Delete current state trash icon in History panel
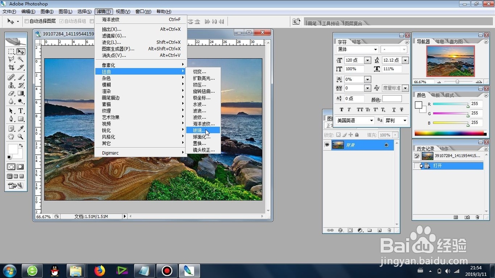Viewport: 495px width, 278px height. click(477, 217)
